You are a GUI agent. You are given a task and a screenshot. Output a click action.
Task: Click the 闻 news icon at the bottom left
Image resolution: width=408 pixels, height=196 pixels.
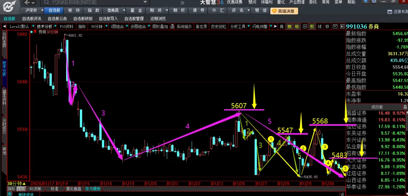[x=9, y=194]
